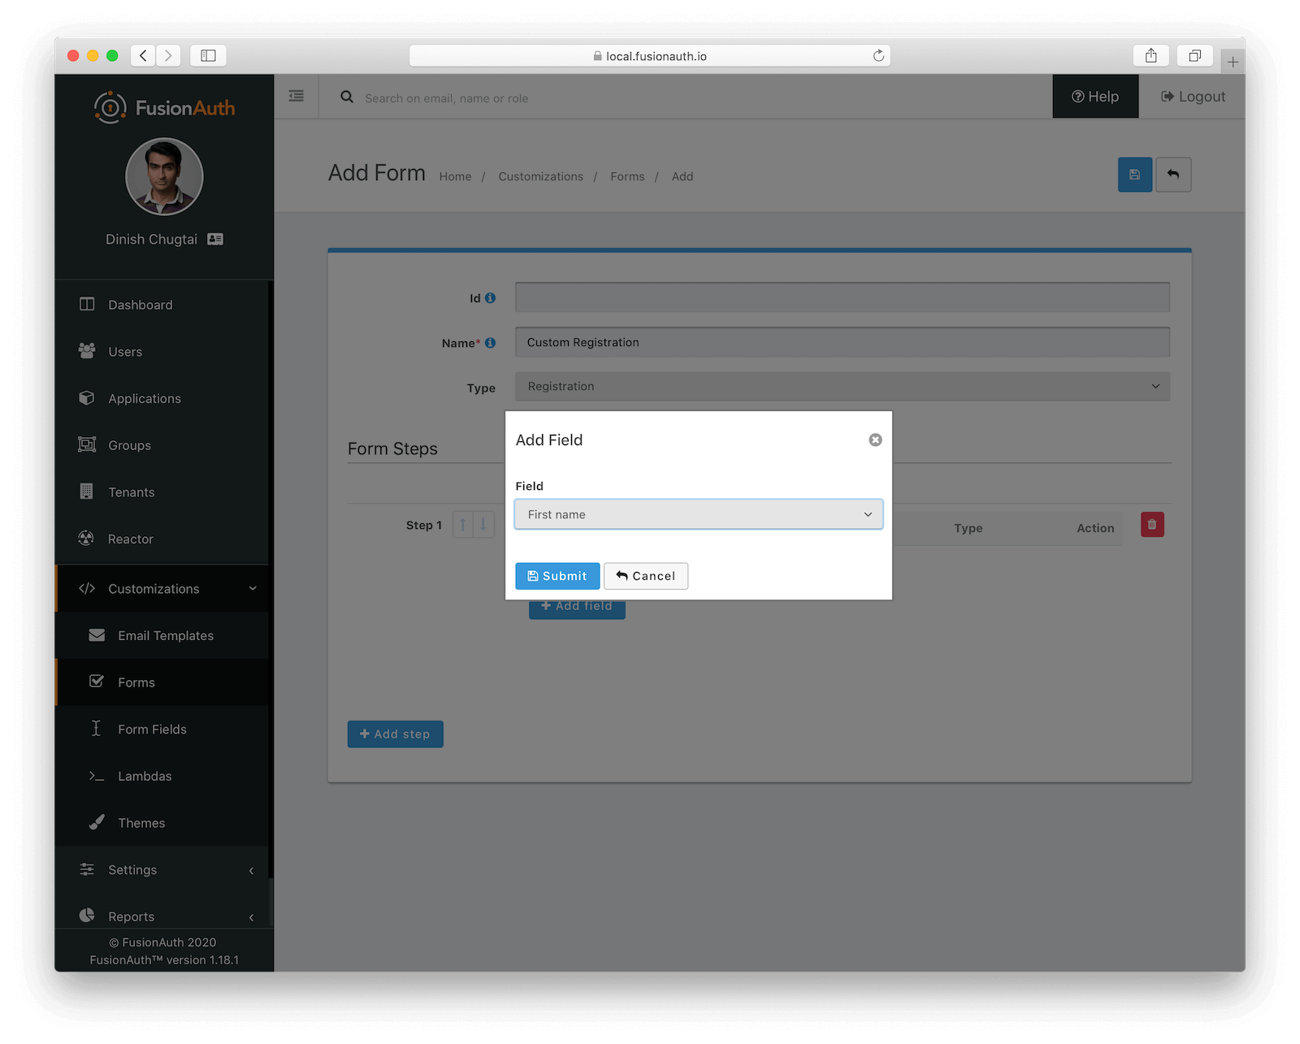
Task: Expand the Reports menu chevron
Action: click(251, 917)
